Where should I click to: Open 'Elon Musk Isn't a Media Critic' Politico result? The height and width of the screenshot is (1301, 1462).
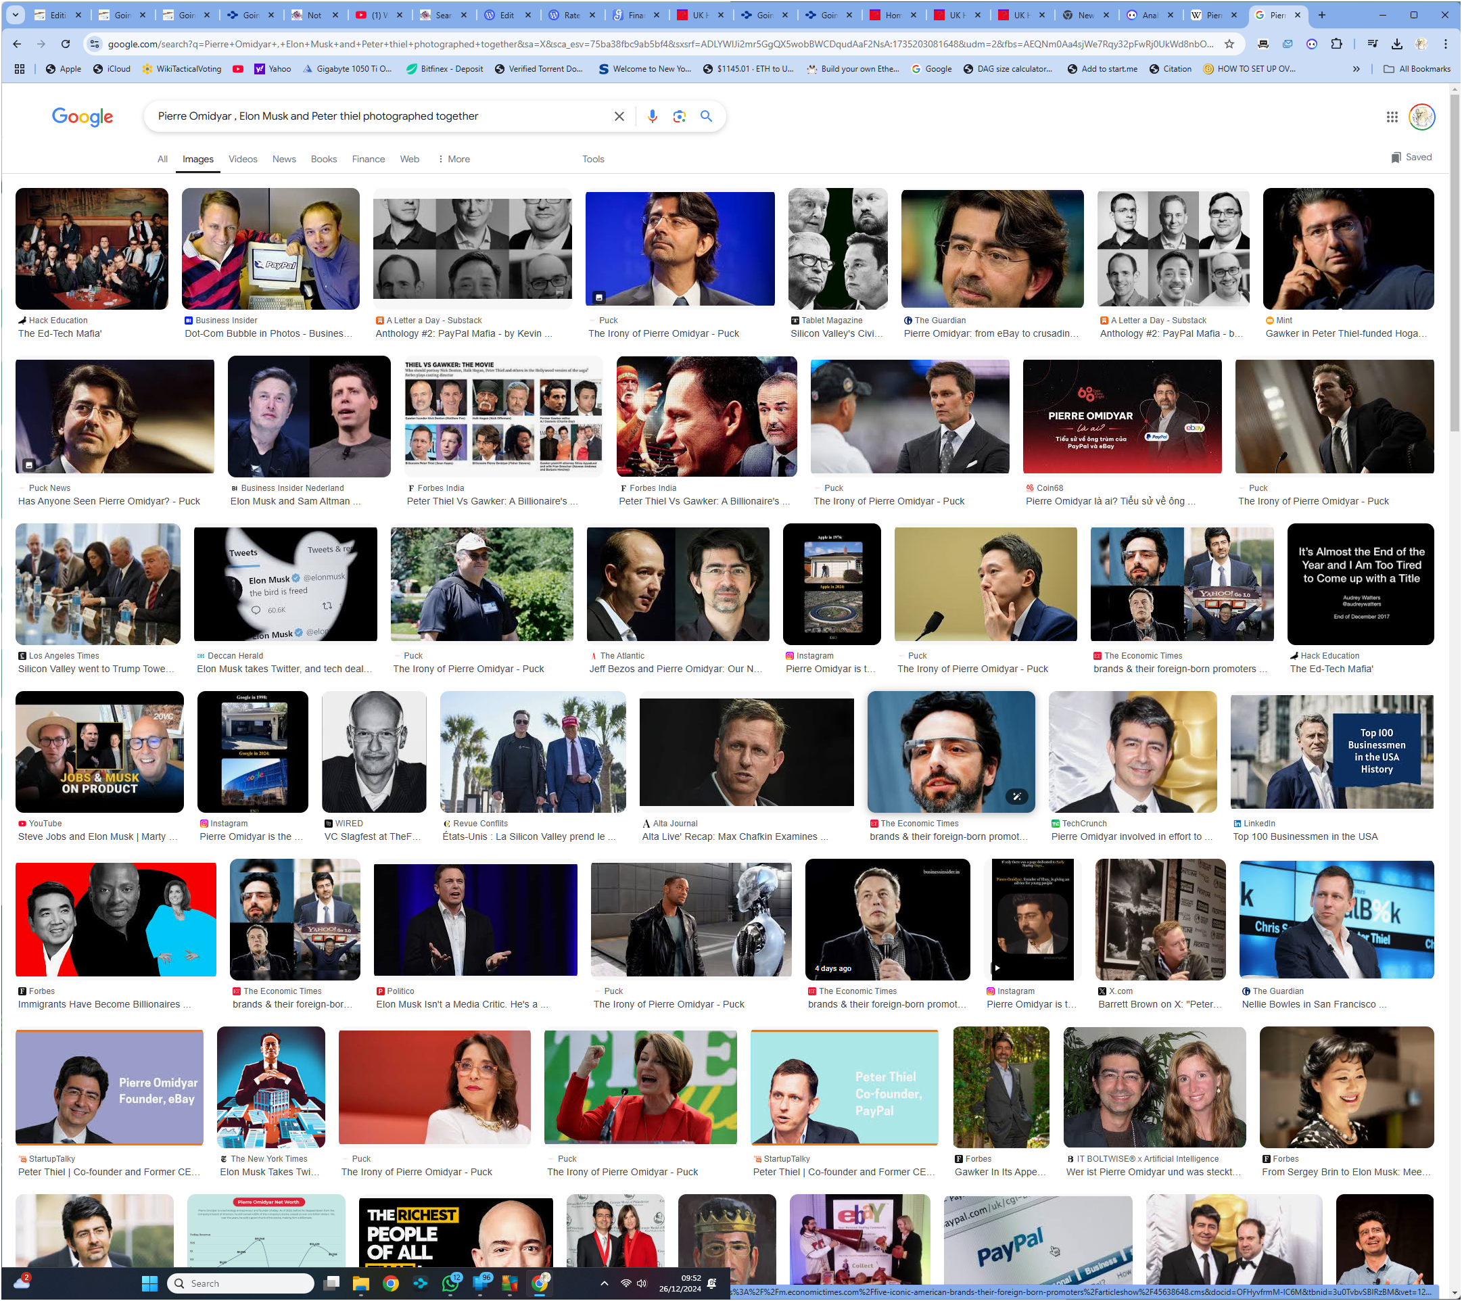click(x=475, y=920)
